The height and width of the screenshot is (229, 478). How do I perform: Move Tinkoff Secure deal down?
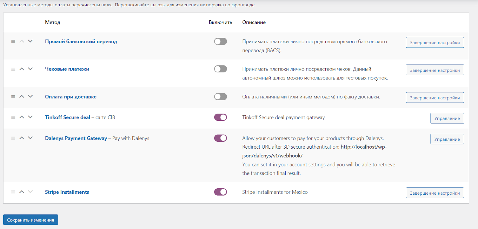[30, 117]
